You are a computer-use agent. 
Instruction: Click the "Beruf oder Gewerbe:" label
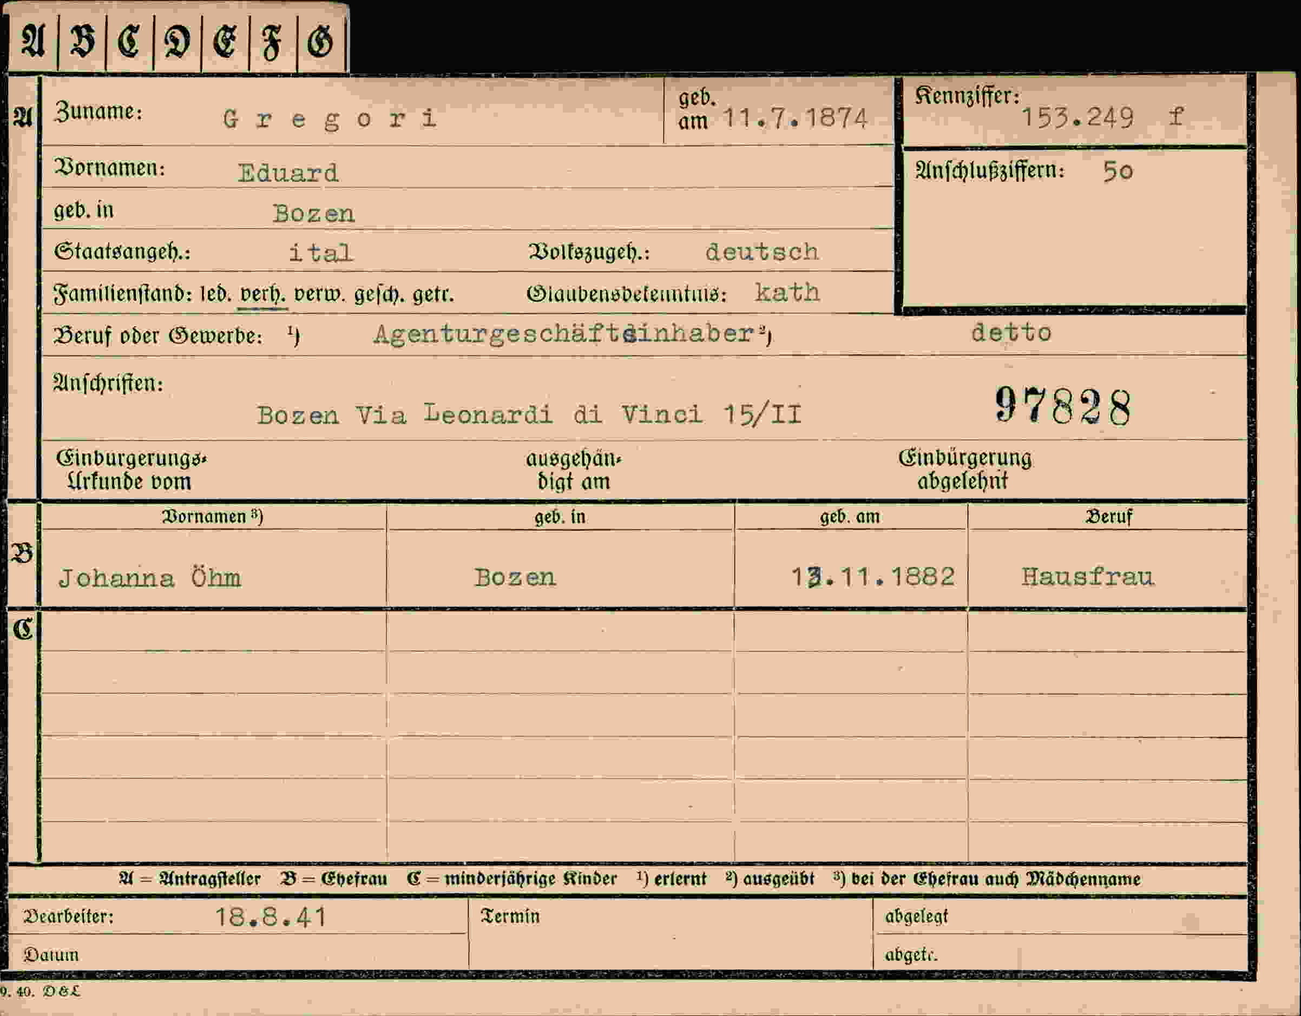pyautogui.click(x=158, y=336)
